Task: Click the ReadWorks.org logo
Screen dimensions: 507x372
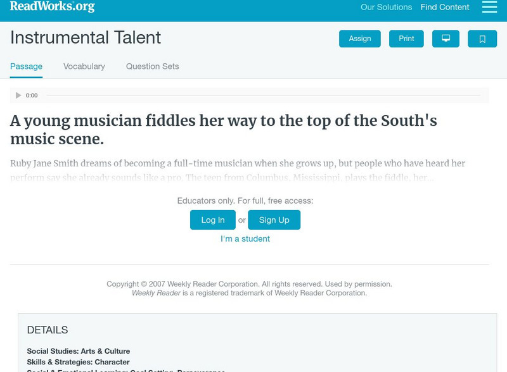Action: (53, 7)
